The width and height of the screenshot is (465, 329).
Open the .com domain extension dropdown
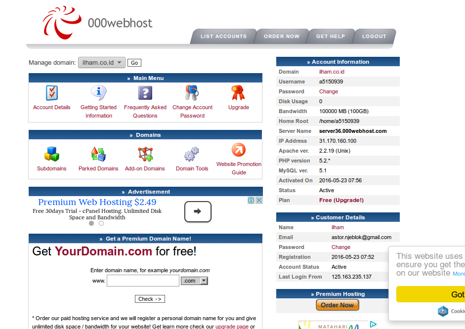tap(195, 281)
